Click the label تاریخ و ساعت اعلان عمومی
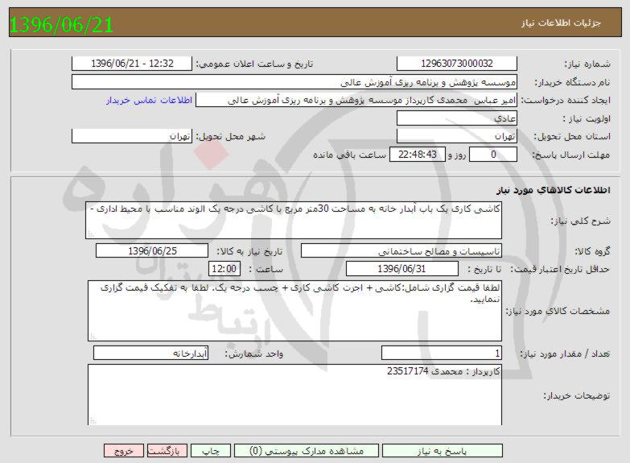Screen dimensions: 630x463 point(254,64)
